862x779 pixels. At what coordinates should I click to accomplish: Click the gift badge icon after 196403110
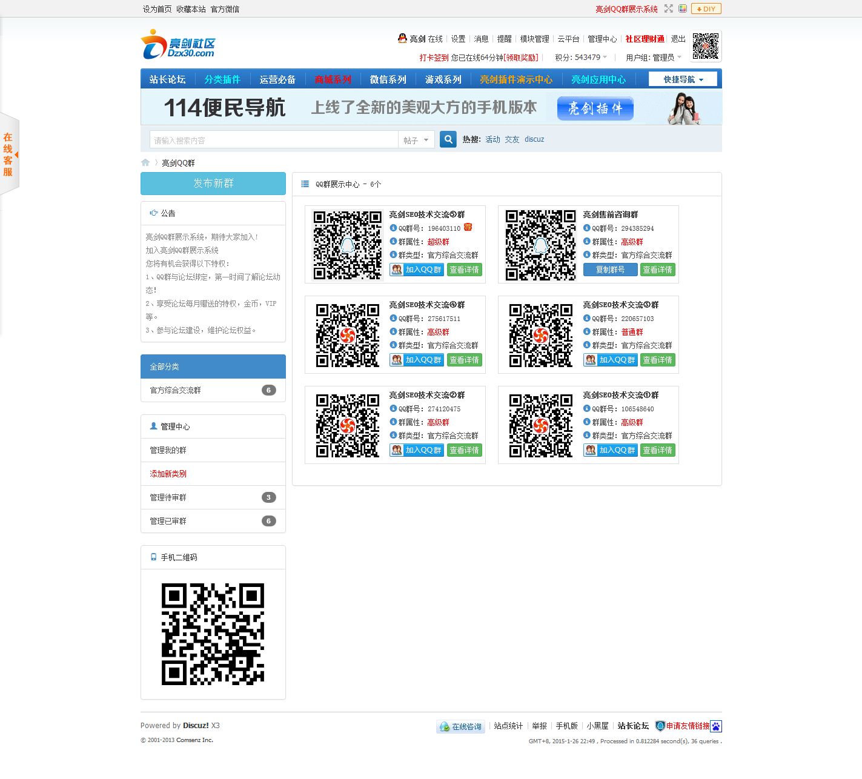[x=468, y=227]
